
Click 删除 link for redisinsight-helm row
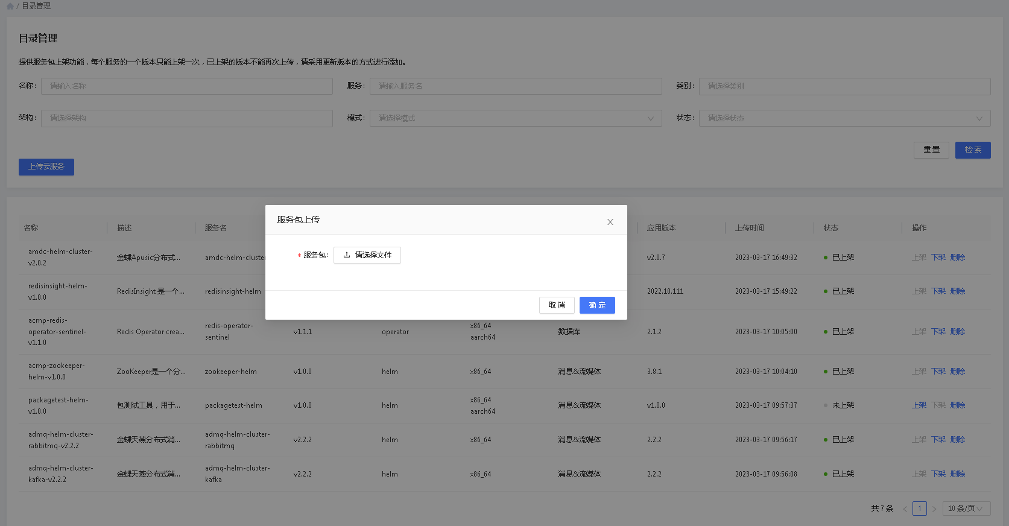[957, 291]
